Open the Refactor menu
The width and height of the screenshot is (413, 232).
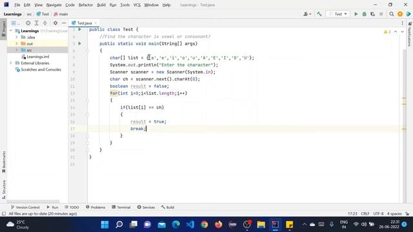point(86,5)
